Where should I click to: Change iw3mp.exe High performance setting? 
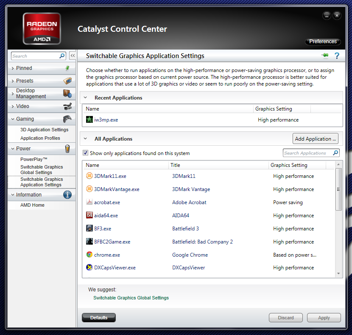(278, 120)
